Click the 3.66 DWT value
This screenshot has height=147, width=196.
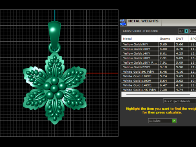click(179, 45)
